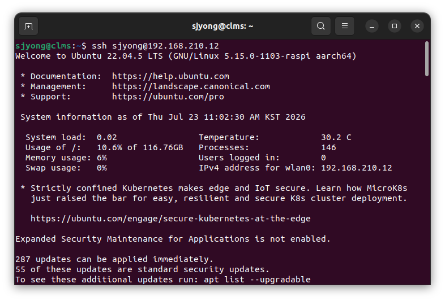Open the secure-kubernetes-at-the-edge URL

(170, 219)
